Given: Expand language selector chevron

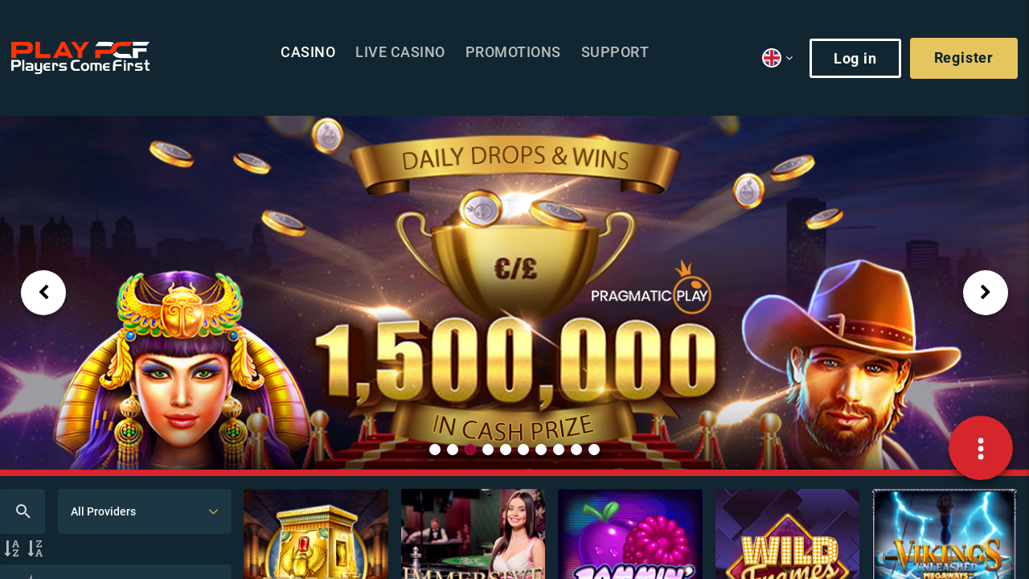Looking at the screenshot, I should pyautogui.click(x=789, y=58).
